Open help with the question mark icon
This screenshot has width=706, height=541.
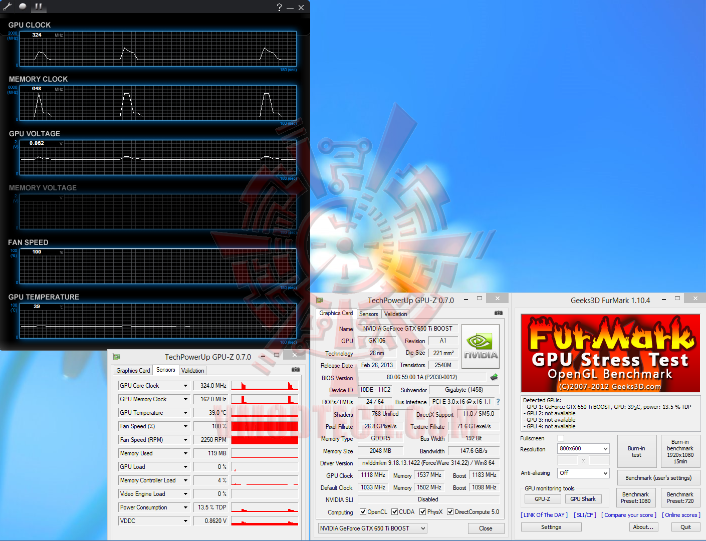click(x=279, y=7)
